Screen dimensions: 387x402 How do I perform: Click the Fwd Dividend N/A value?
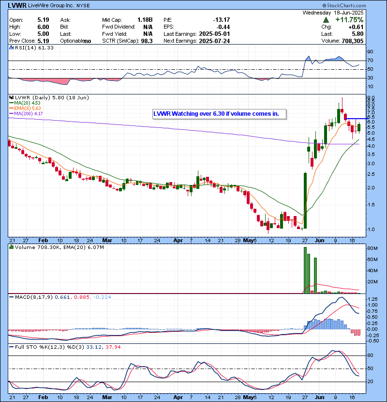(148, 27)
